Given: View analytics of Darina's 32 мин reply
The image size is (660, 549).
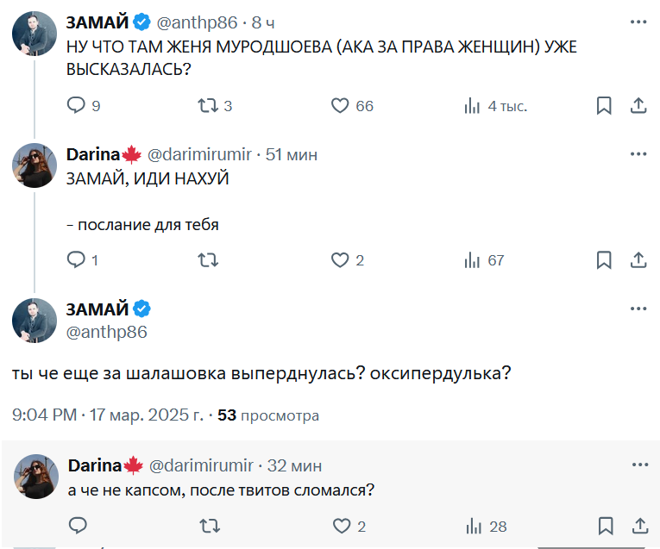Looking at the screenshot, I should [x=472, y=526].
